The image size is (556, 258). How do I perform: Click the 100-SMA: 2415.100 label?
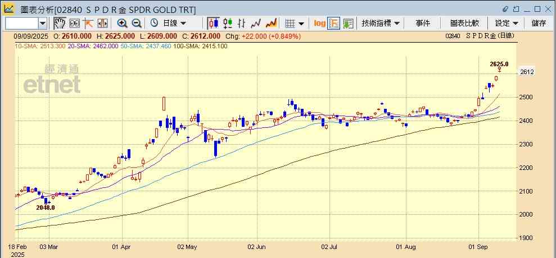point(201,47)
